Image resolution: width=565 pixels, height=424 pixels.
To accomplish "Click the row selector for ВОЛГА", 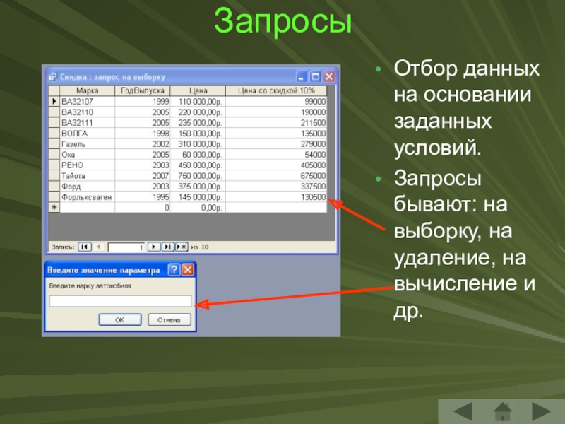I will [54, 132].
